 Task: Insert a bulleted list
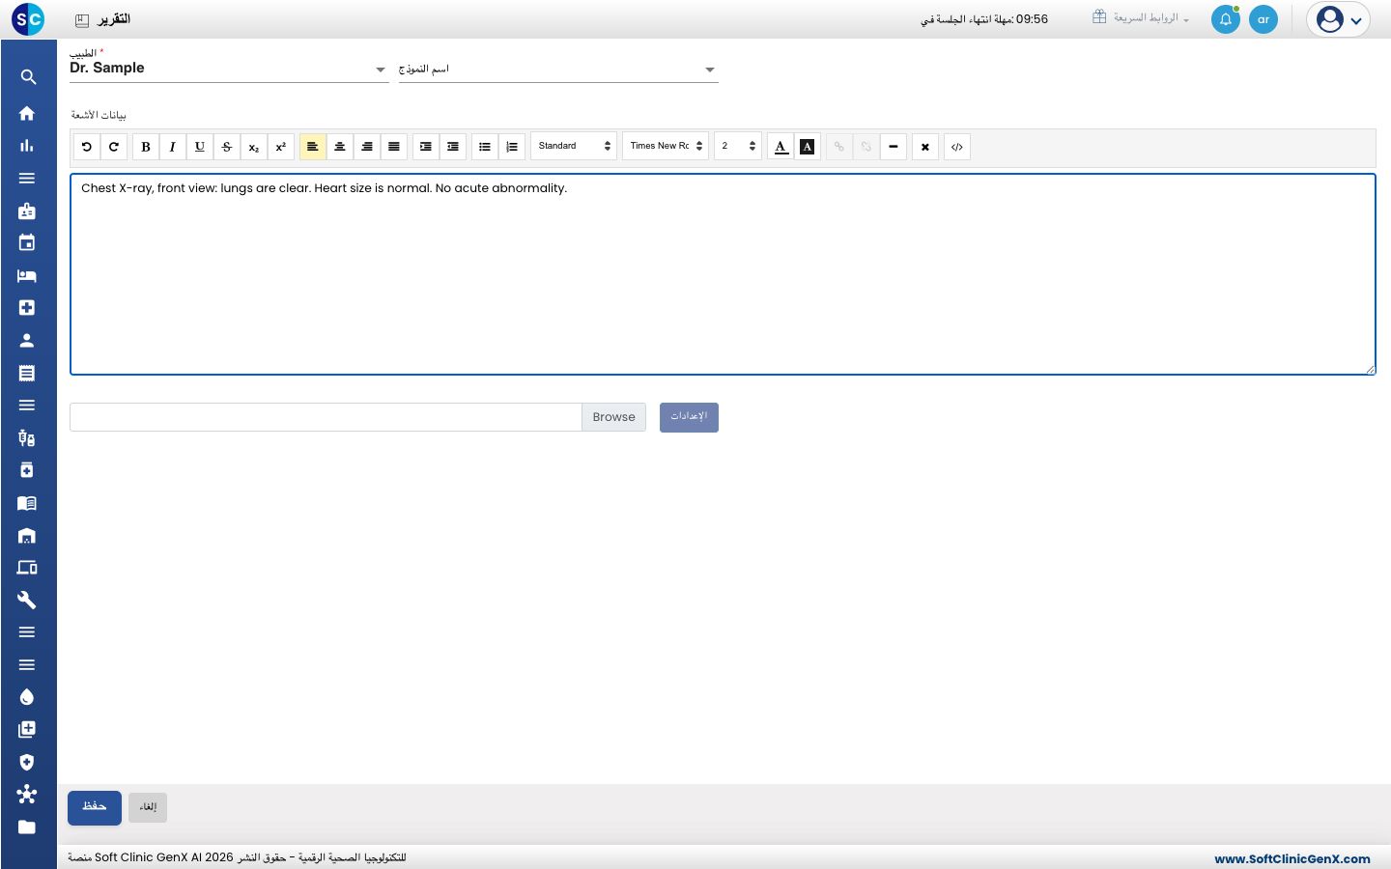(485, 147)
